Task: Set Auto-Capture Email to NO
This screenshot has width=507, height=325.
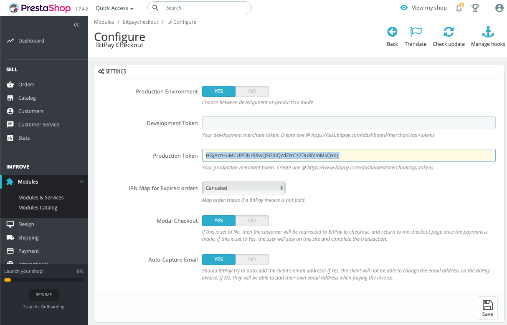Action: tap(252, 259)
